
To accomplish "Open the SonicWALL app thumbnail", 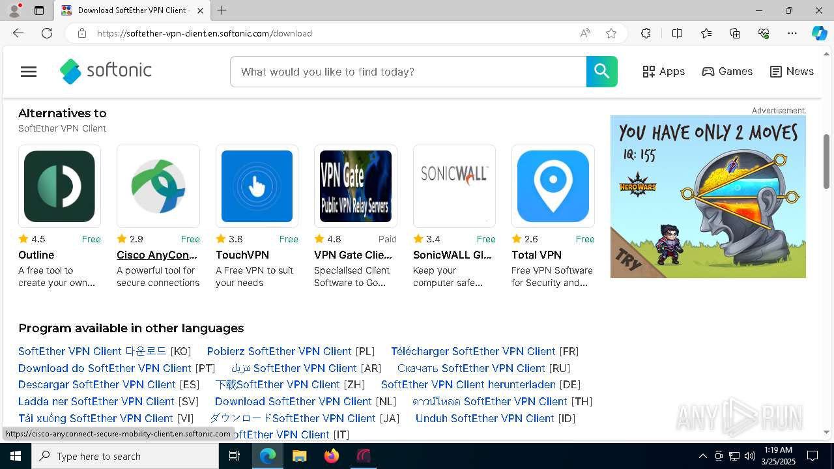I will coord(454,186).
